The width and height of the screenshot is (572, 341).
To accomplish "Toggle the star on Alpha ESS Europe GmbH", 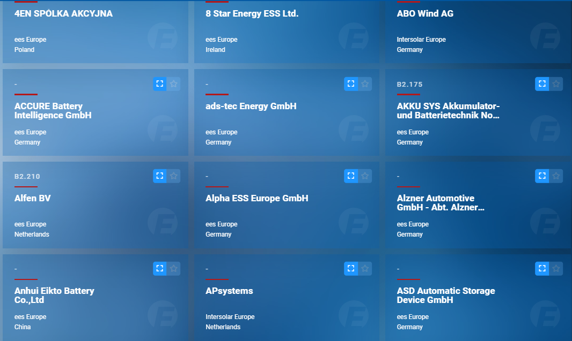I will pos(365,176).
